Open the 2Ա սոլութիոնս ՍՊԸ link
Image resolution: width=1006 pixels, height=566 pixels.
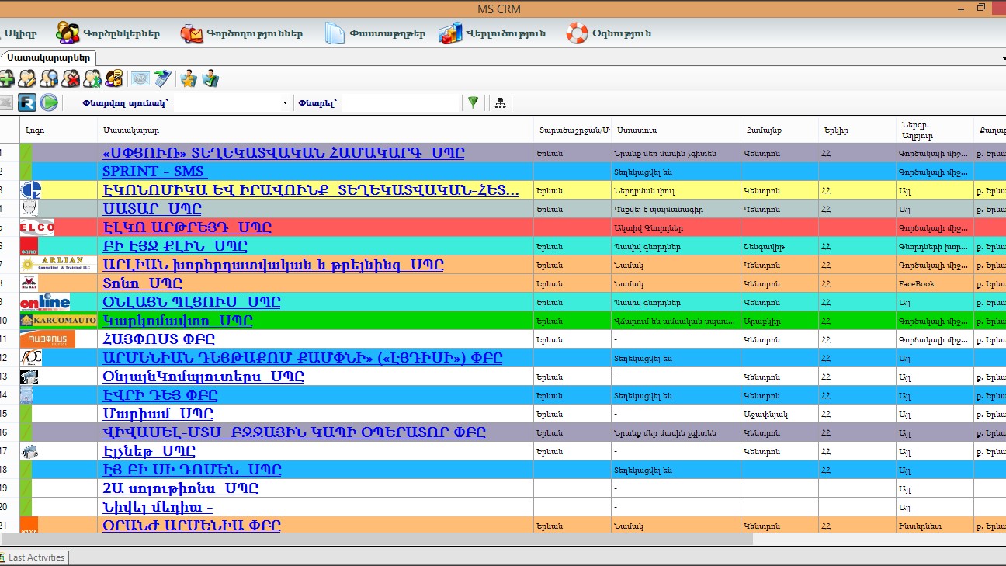coord(180,488)
